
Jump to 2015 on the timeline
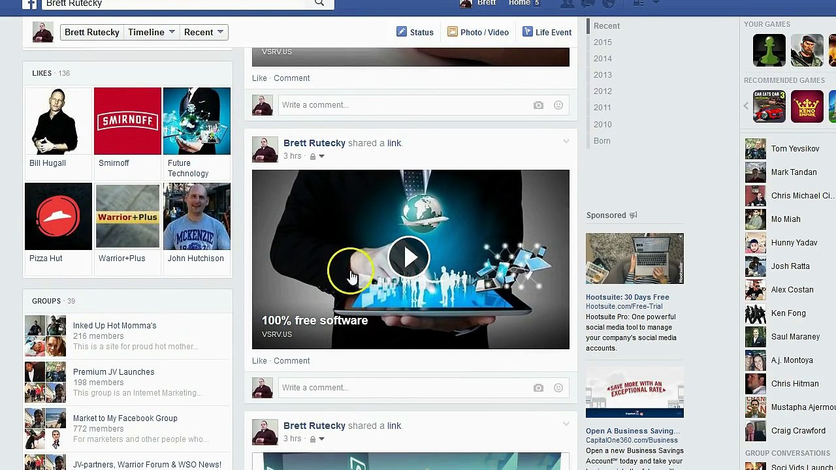603,42
